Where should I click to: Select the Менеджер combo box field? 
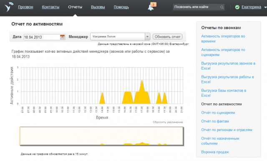120,37
